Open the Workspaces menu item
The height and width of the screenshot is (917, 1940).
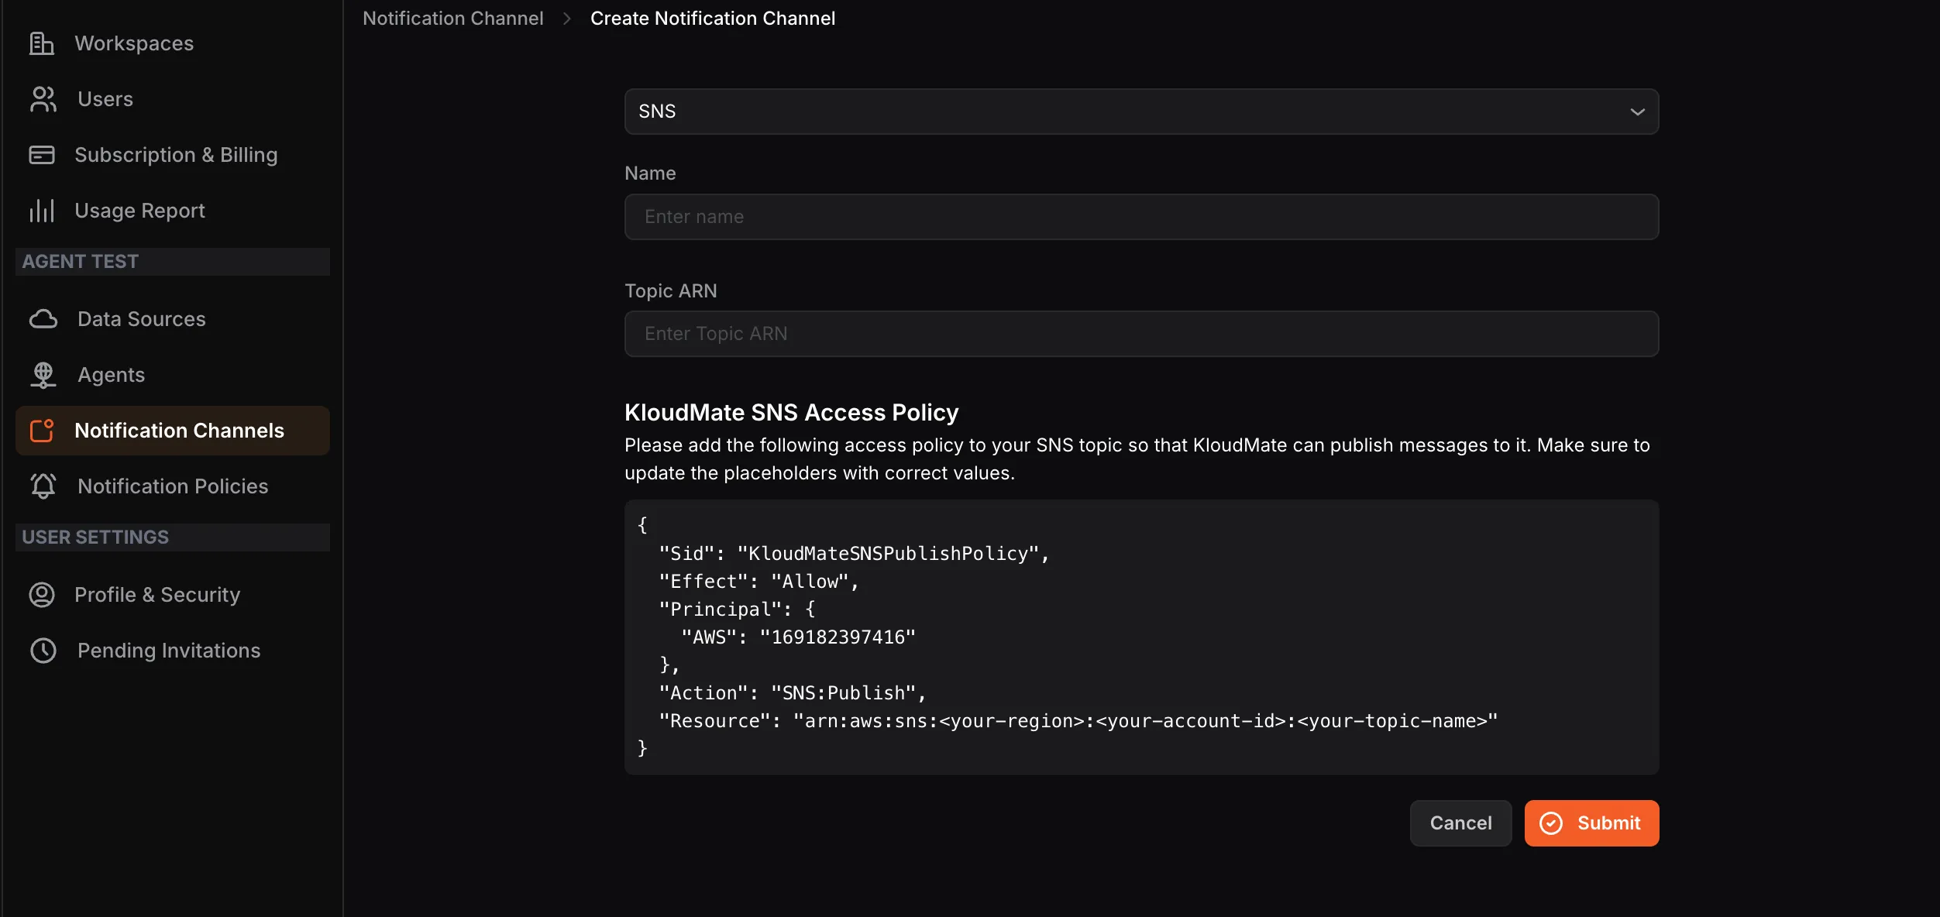click(x=173, y=43)
